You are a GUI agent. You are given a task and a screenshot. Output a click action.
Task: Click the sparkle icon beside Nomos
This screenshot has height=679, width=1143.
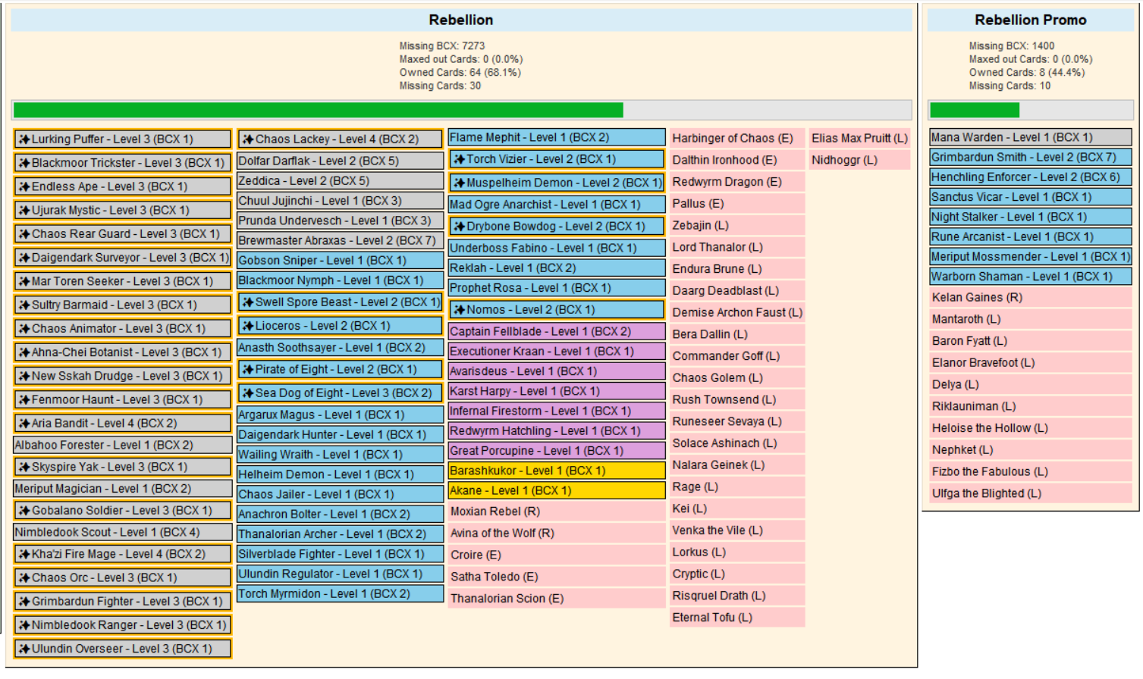coord(459,310)
